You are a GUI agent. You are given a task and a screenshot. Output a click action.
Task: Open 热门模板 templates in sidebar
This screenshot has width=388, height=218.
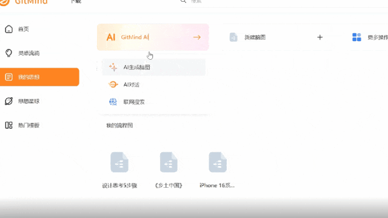coord(28,125)
